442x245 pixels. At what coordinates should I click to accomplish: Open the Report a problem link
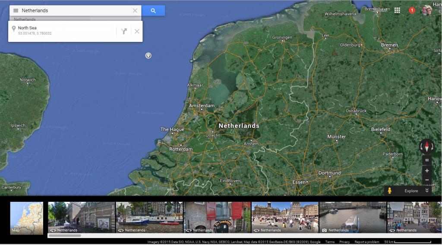pos(367,242)
